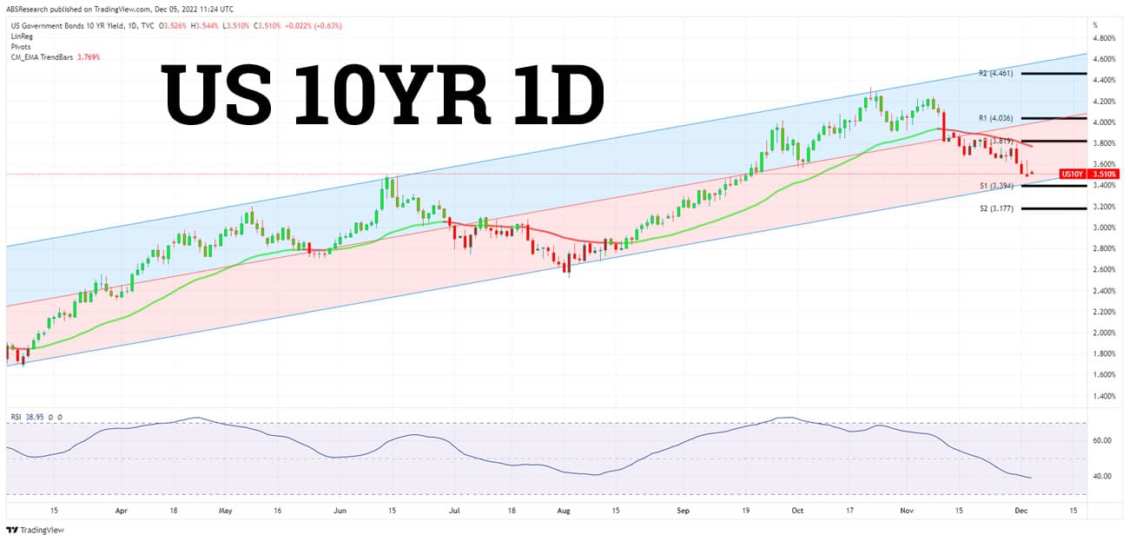The height and width of the screenshot is (541, 1129).
Task: Select the CM_EMA TrendBars indicator label
Action: 43,57
